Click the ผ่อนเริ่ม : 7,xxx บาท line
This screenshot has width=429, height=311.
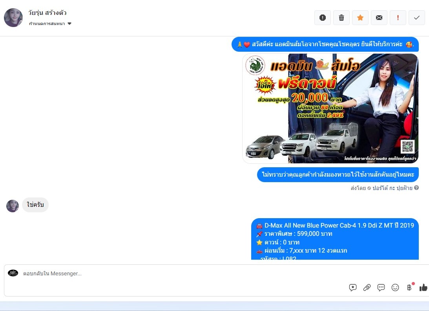coord(302,251)
